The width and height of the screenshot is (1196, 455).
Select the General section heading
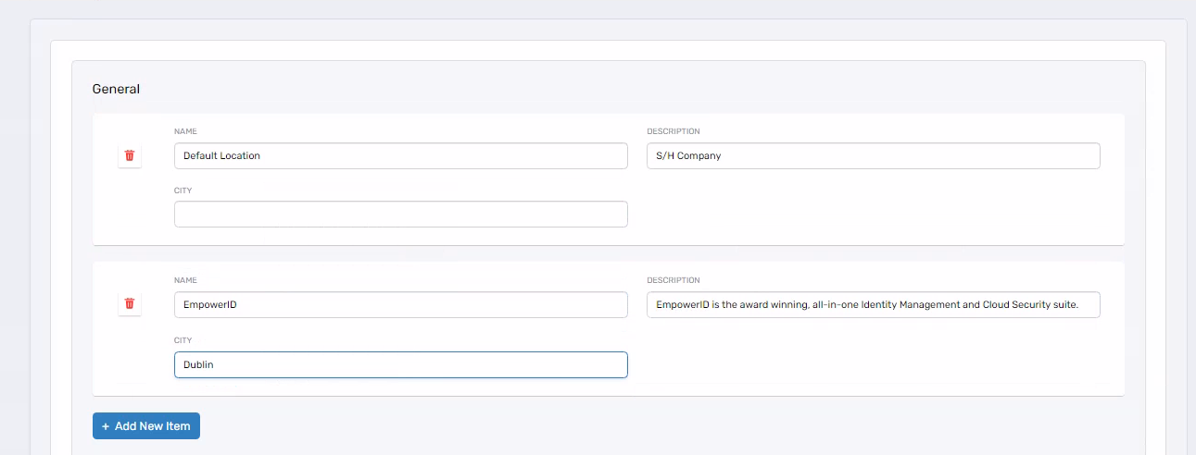coord(116,90)
